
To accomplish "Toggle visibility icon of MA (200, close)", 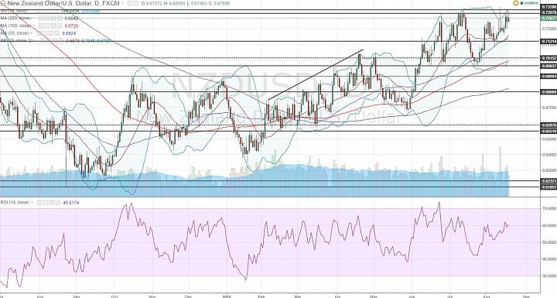I will (41, 18).
